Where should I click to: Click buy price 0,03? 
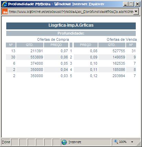[64, 76]
